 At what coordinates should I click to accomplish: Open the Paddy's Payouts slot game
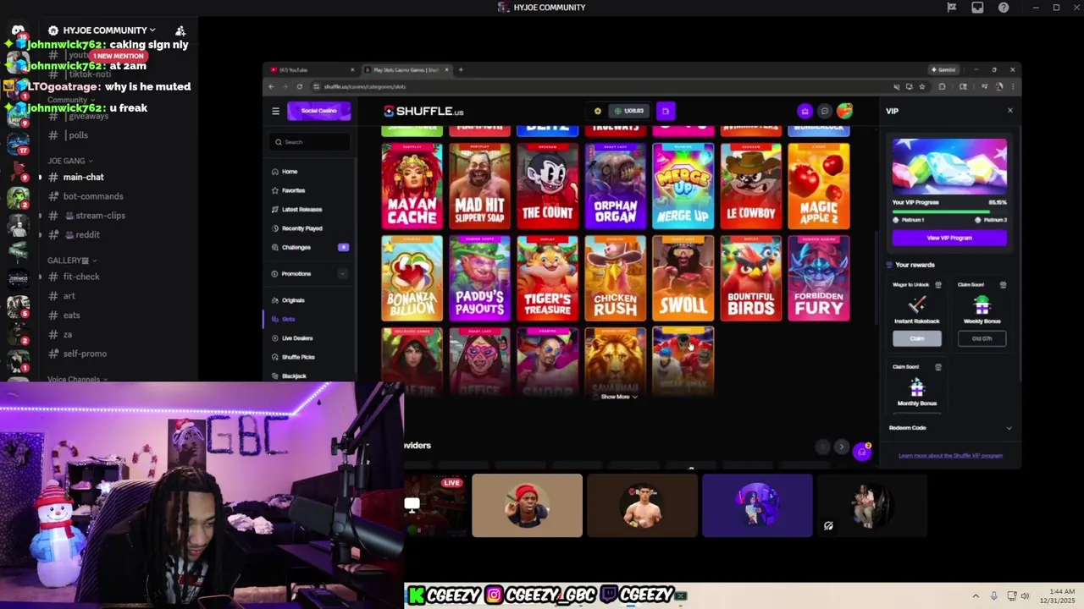(x=480, y=278)
